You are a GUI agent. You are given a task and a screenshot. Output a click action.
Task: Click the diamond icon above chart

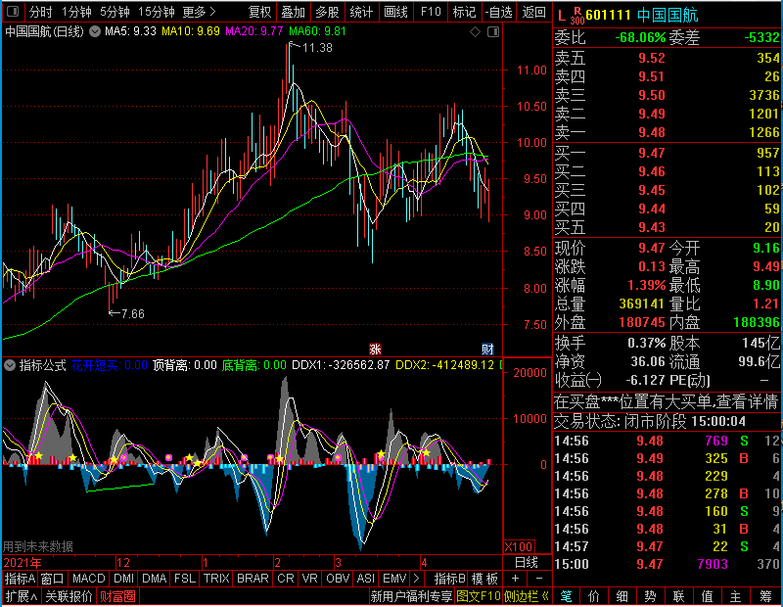[475, 32]
